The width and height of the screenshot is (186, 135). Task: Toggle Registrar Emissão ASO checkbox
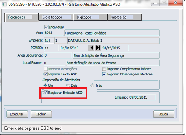click(x=45, y=93)
